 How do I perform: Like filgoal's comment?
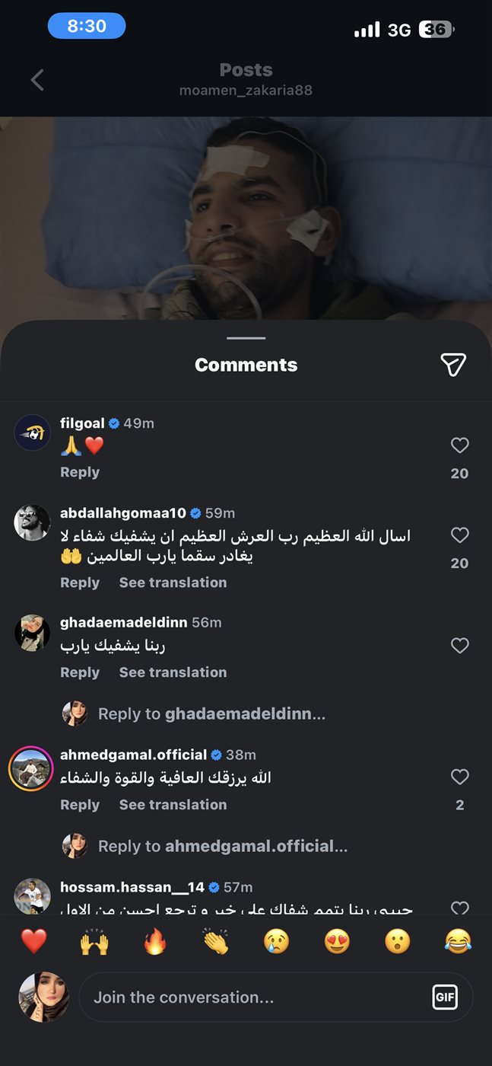point(459,445)
